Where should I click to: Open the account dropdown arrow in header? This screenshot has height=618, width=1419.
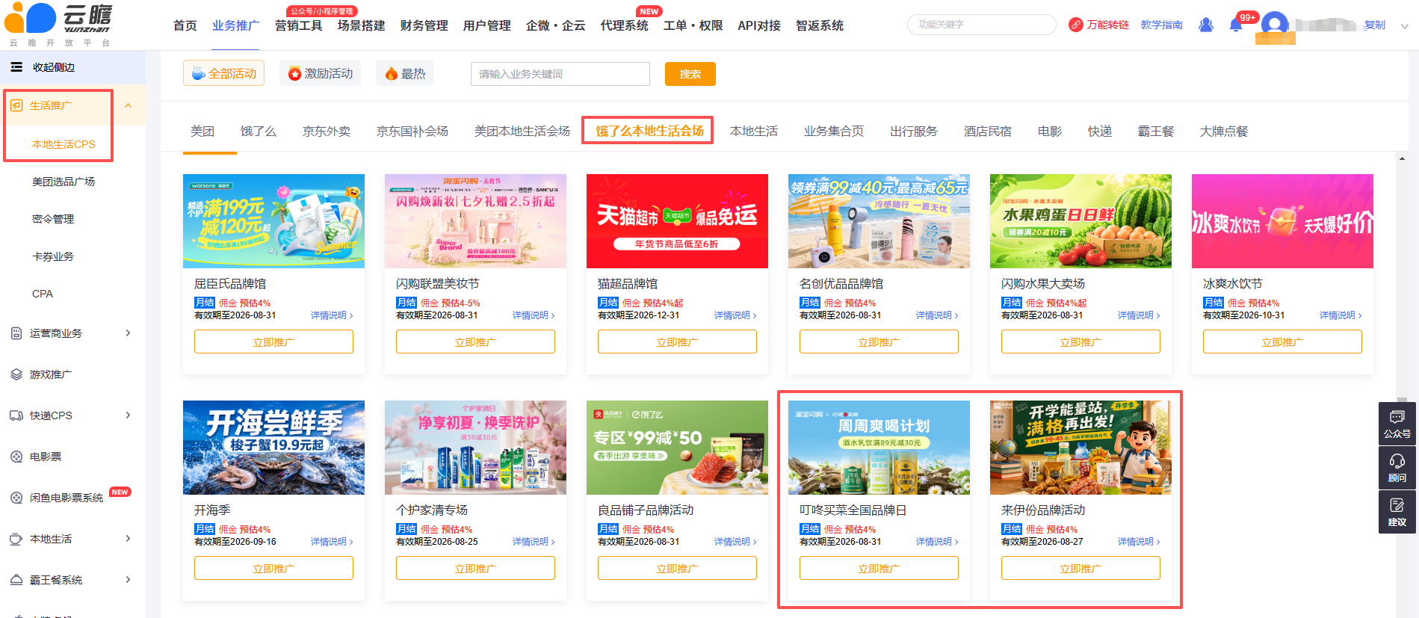[x=1404, y=25]
